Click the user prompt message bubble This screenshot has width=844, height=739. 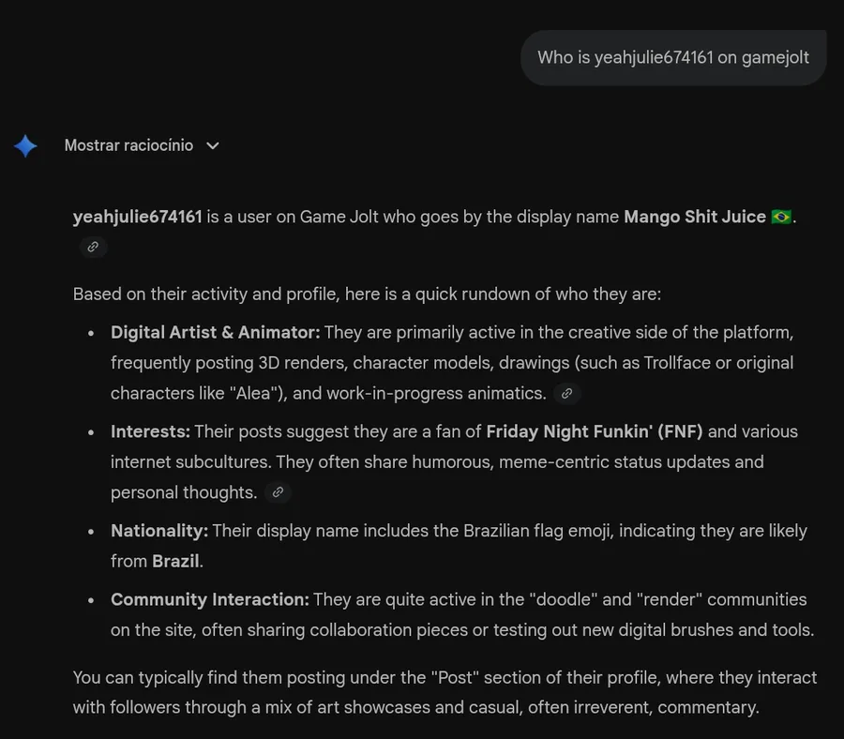coord(672,58)
